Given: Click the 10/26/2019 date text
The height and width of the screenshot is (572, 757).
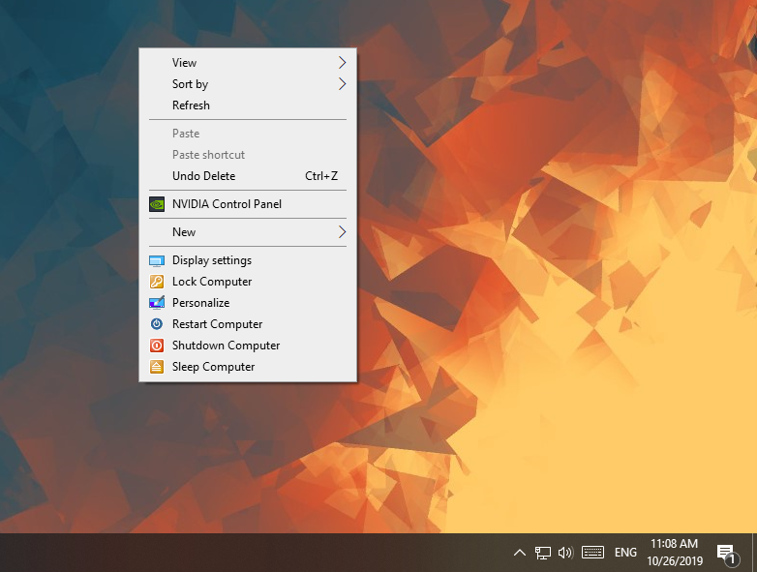Looking at the screenshot, I should pyautogui.click(x=675, y=561).
